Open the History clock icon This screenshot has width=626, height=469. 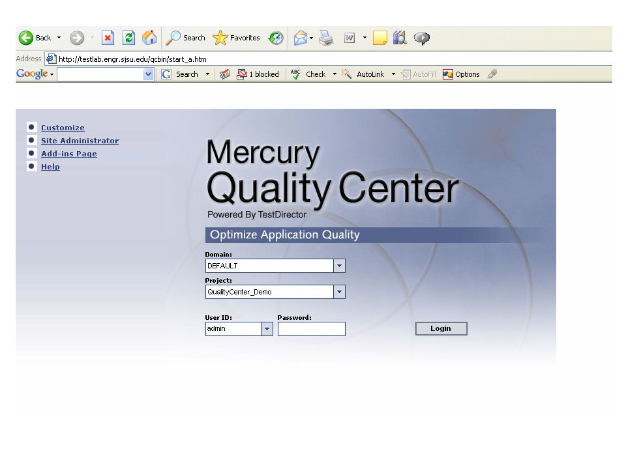[275, 38]
